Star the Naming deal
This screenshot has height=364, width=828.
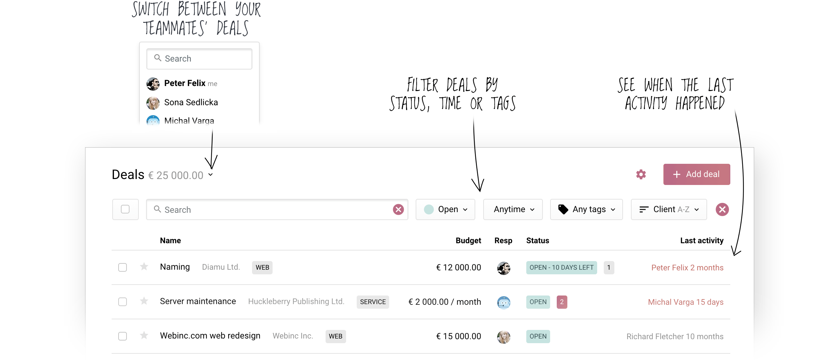(144, 267)
